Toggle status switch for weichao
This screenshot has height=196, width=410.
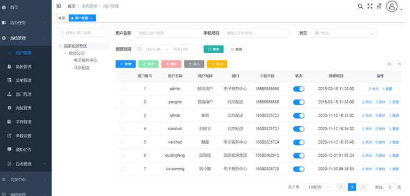[299, 143]
